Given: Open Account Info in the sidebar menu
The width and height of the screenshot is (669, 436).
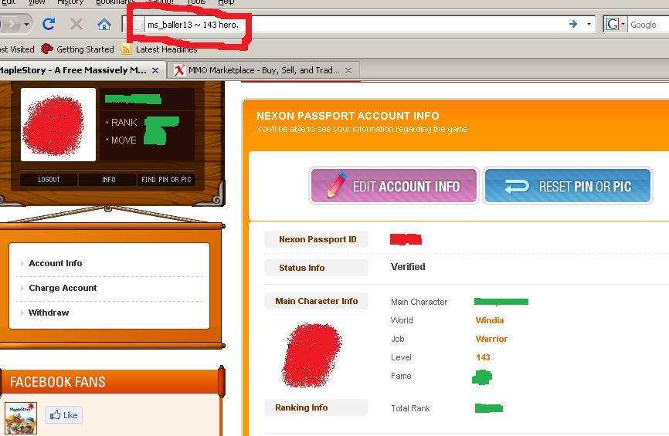Looking at the screenshot, I should [x=56, y=263].
